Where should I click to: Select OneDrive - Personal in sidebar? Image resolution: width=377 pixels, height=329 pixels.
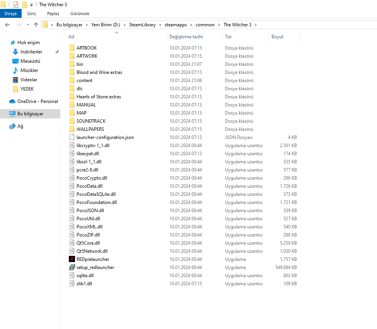coord(38,101)
